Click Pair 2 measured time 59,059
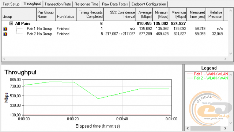This screenshot has height=132, width=234. tap(200, 34)
